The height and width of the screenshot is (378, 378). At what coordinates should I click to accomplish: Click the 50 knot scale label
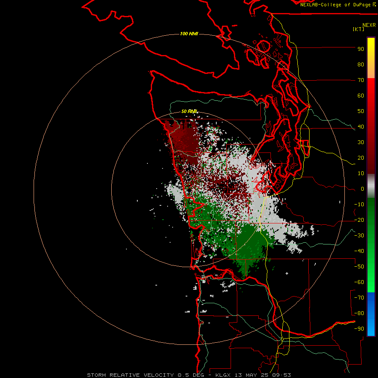(x=361, y=111)
